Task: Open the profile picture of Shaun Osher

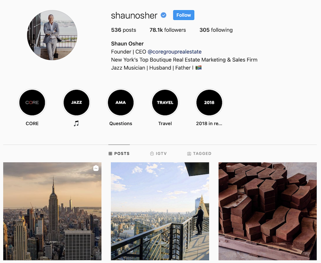Action: [52, 35]
